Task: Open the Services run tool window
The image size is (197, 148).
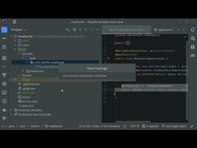Action: [4, 84]
